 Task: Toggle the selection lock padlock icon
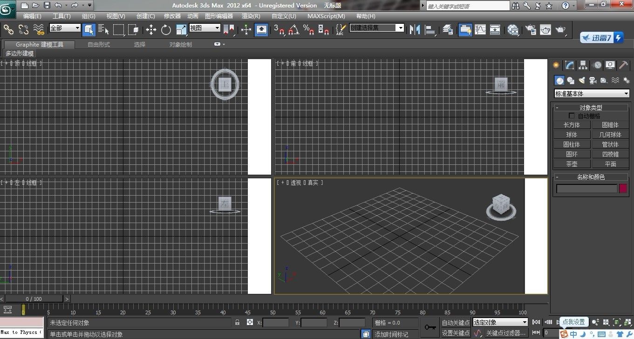point(238,322)
